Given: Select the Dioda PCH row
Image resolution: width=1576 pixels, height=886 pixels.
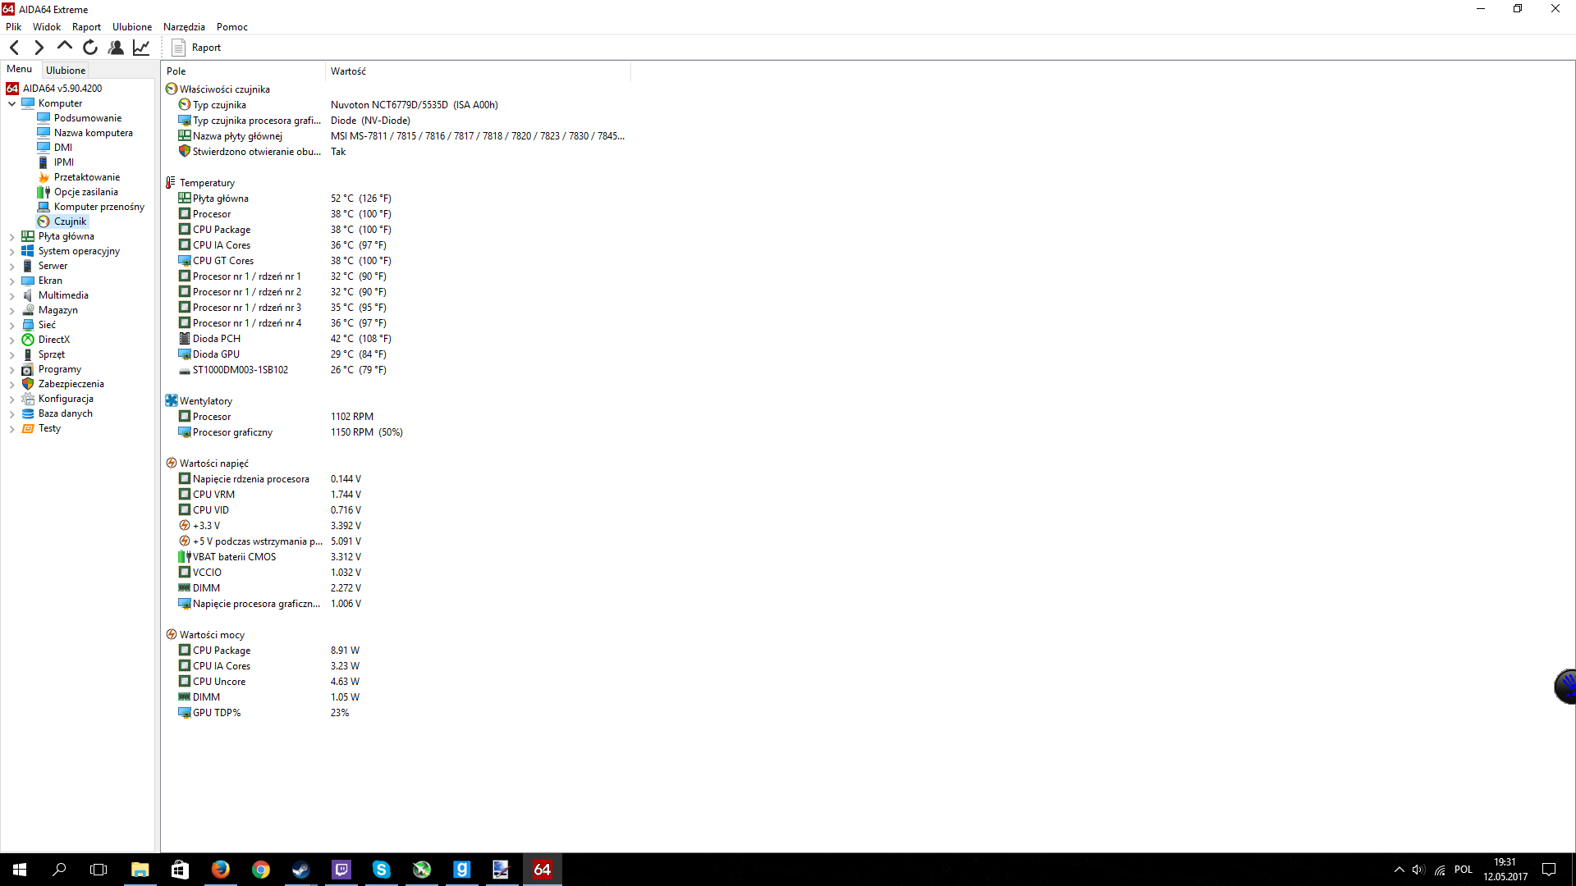Looking at the screenshot, I should tap(285, 339).
